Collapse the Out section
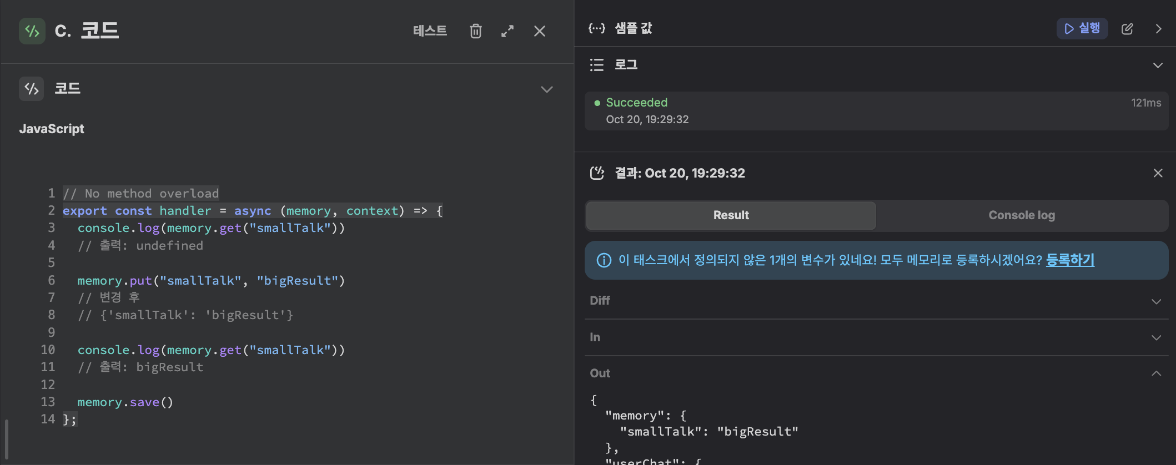The height and width of the screenshot is (465, 1176). (1156, 373)
